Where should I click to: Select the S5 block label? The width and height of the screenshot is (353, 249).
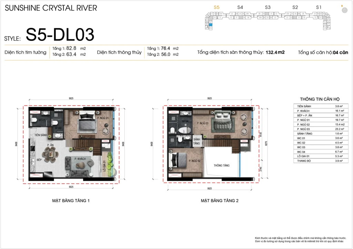pyautogui.click(x=216, y=7)
